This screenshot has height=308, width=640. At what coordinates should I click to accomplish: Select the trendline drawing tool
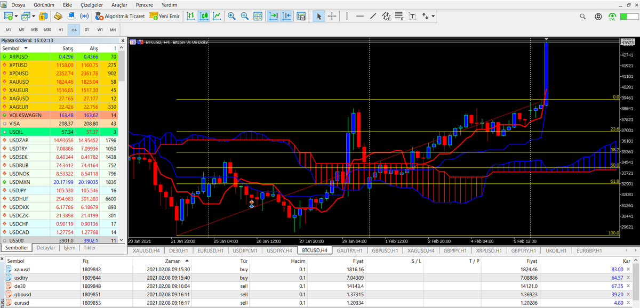point(373,16)
